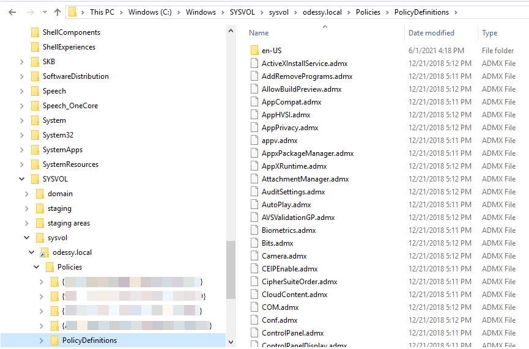Viewport: 529px width, 349px height.
Task: Open the chevron after PolicyDefinitions in breadcrumb
Action: click(x=456, y=12)
